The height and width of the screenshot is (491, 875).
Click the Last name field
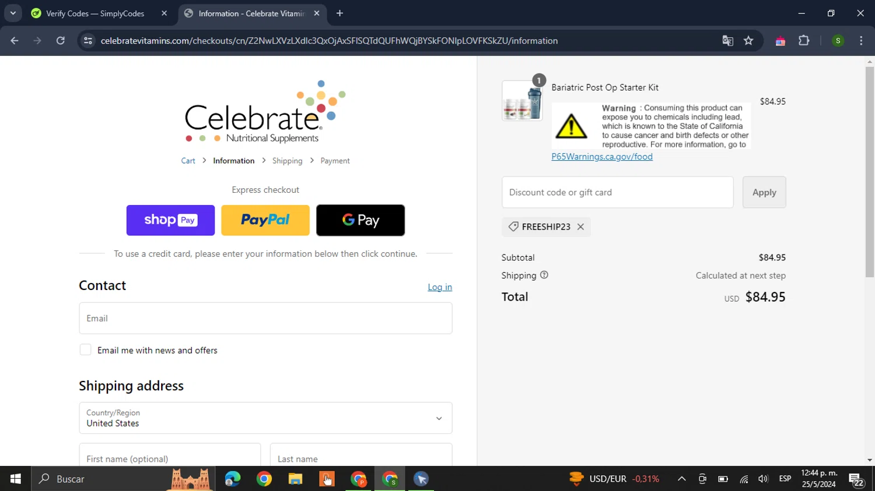361,455
